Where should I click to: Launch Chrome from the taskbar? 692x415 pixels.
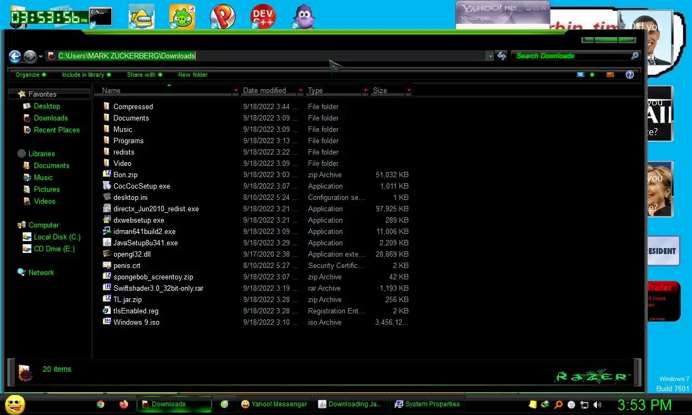click(101, 404)
